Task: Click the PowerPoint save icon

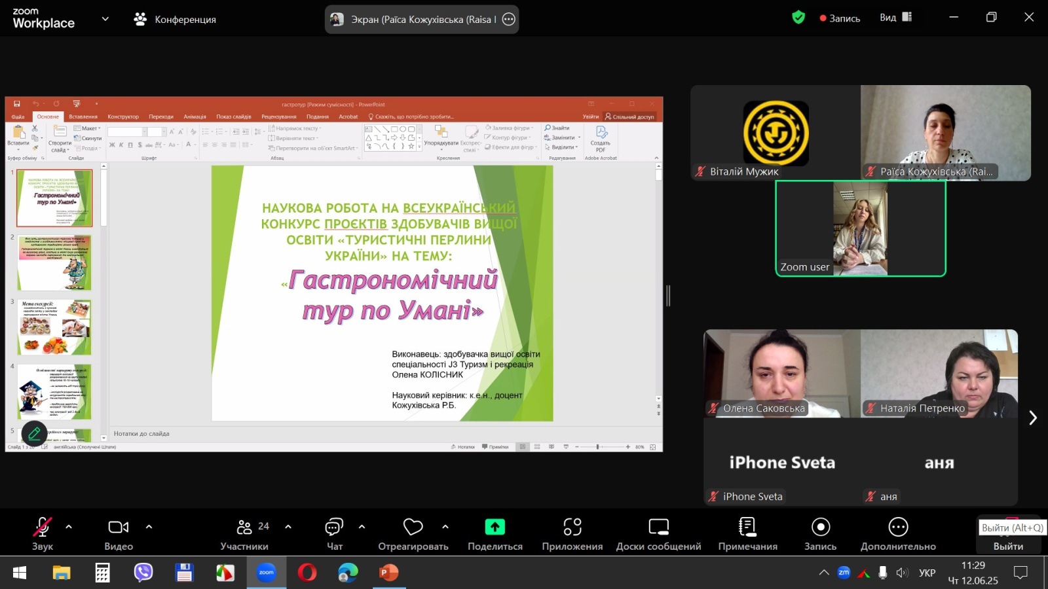Action: click(x=17, y=103)
